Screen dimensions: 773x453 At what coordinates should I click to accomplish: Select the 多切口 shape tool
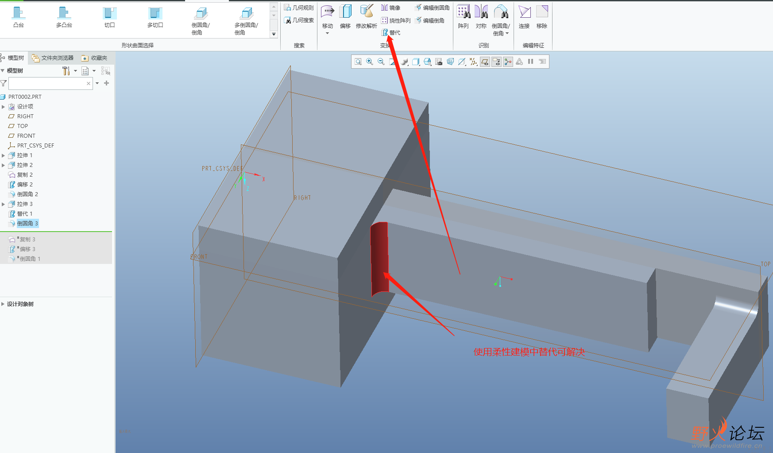point(155,17)
